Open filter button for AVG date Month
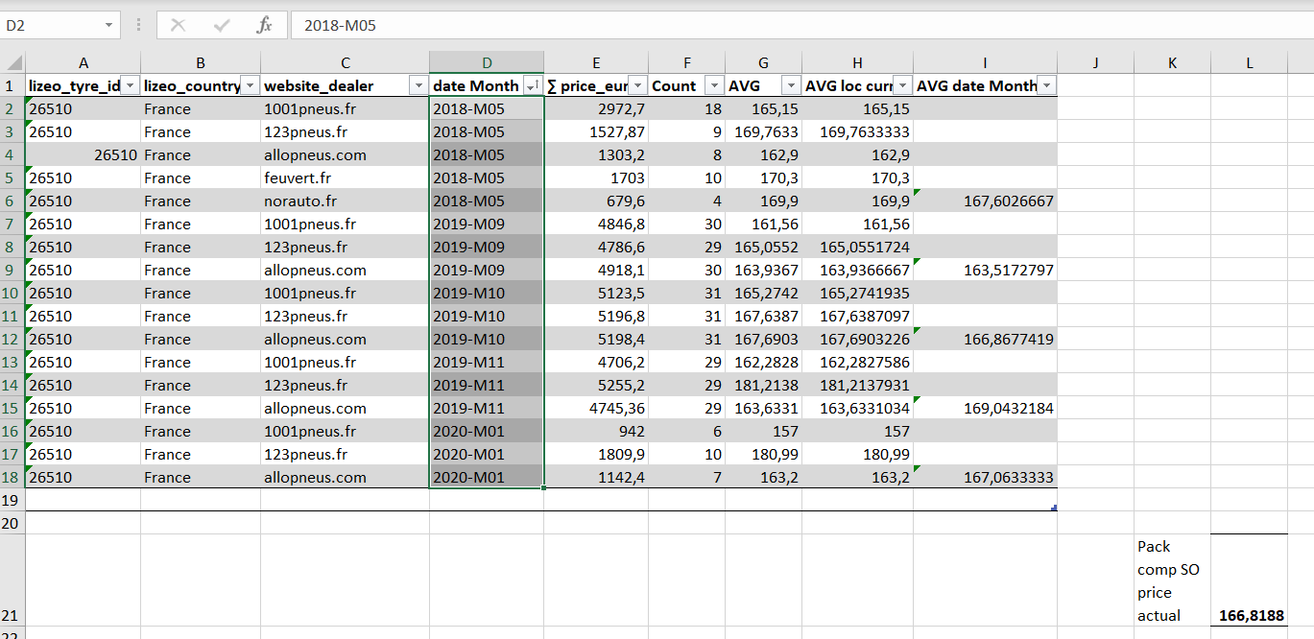 tap(1046, 86)
